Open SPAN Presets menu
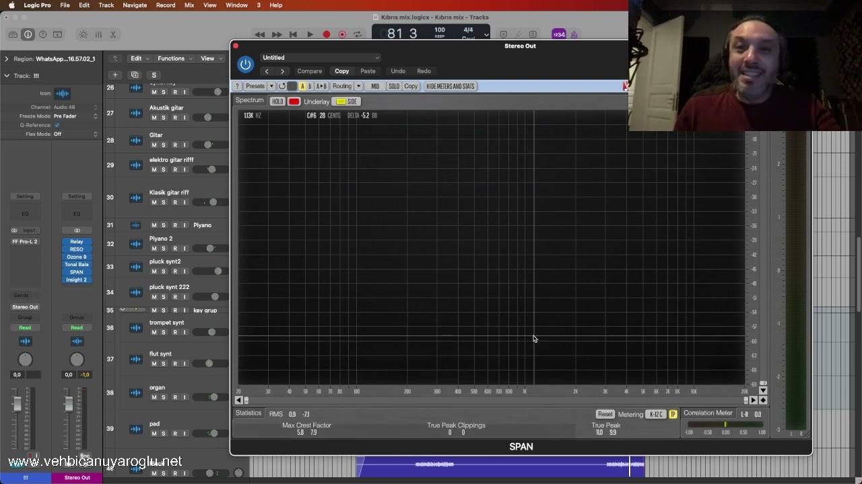This screenshot has width=862, height=484. 255,86
